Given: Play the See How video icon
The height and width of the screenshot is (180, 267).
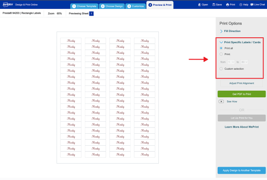Looking at the screenshot, I should pos(221,101).
